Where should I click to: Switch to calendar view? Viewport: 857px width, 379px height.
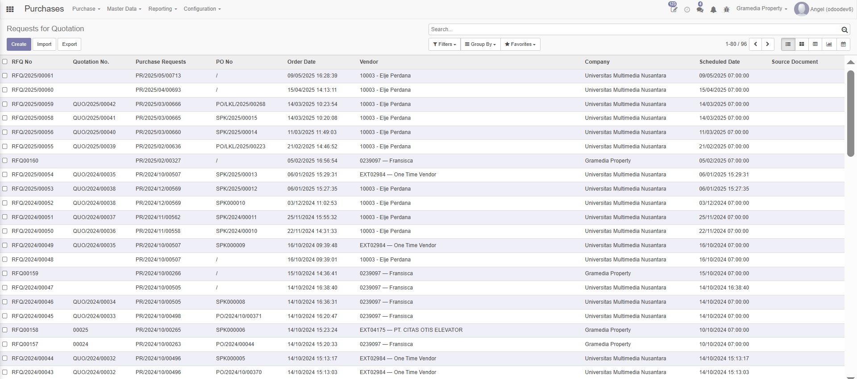tap(843, 44)
